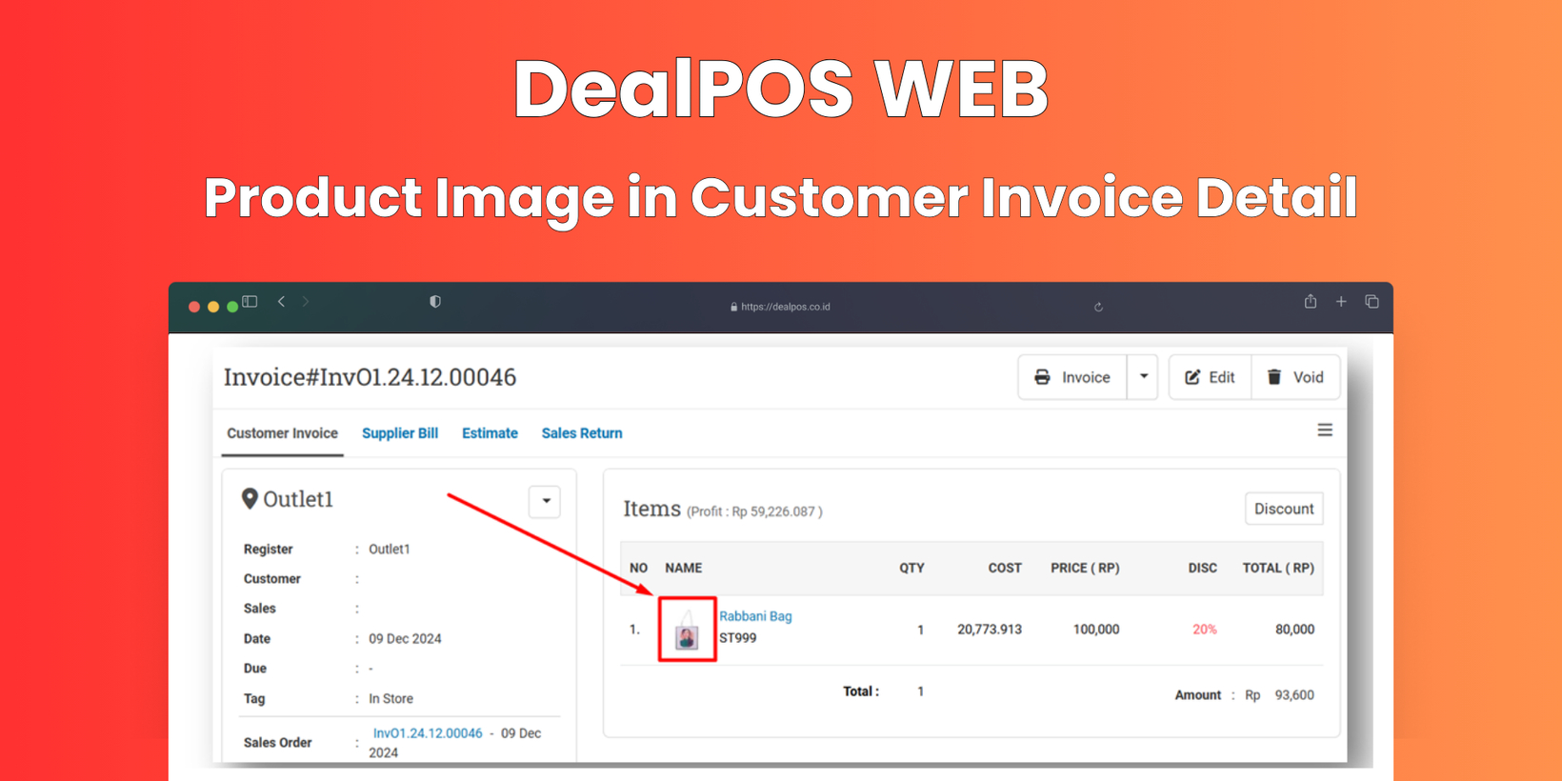Viewport: 1562px width, 781px height.
Task: Click the Register value Outlet1
Action: tap(390, 550)
